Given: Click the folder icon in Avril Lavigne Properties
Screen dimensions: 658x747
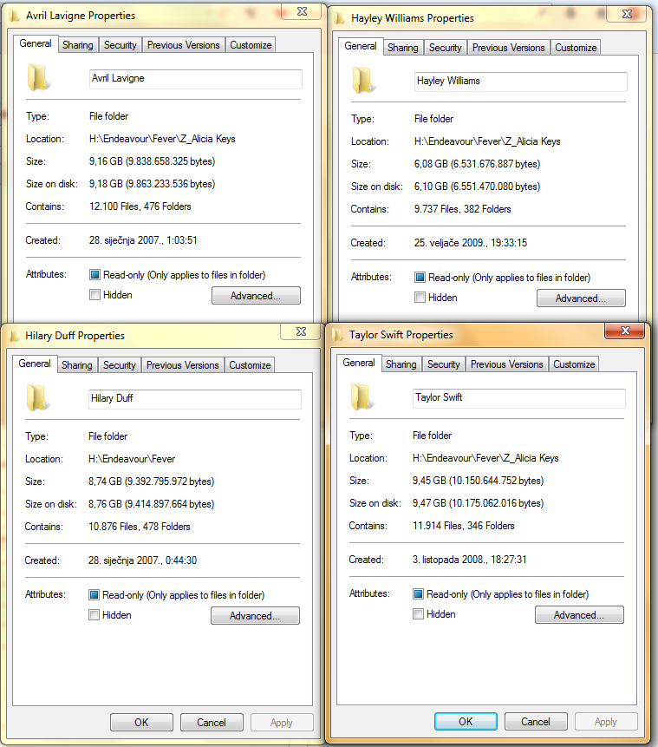Looking at the screenshot, I should tap(37, 78).
